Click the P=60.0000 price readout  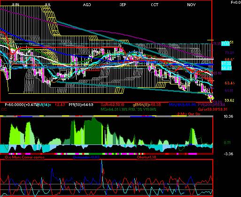tap(22, 105)
